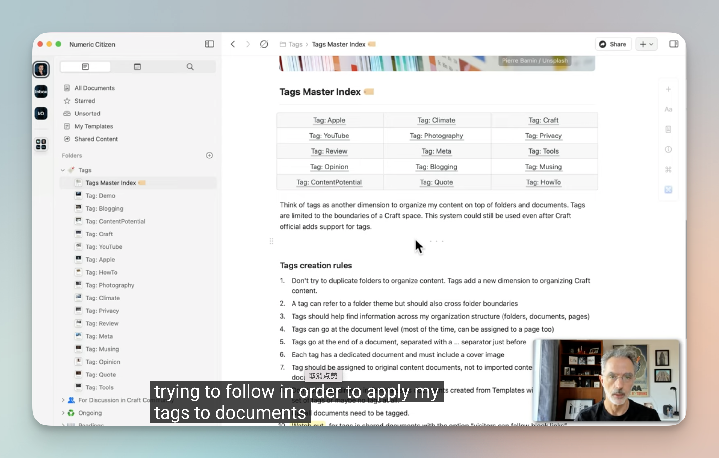The width and height of the screenshot is (719, 458).
Task: Switch to the calendar view tab
Action: [x=137, y=67]
